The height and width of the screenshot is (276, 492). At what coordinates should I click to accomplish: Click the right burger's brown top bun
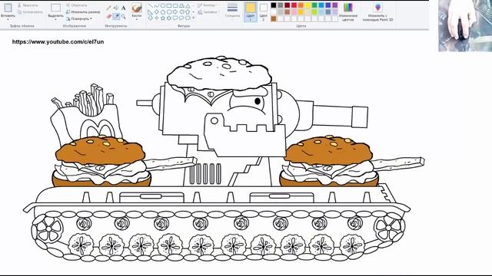click(x=328, y=151)
